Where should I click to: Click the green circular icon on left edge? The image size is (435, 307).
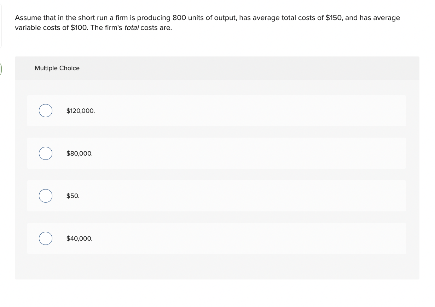click(1, 68)
